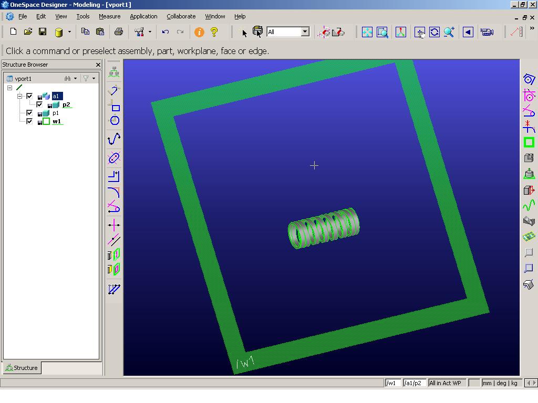Click the 3D axis orientation icon
The width and height of the screenshot is (538, 403).
(401, 32)
